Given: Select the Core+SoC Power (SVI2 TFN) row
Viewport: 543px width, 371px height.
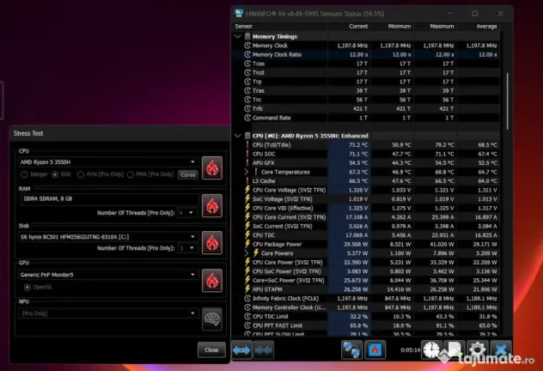Looking at the screenshot, I should coord(366,280).
